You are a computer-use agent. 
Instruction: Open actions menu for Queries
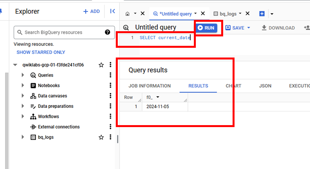pos(110,75)
